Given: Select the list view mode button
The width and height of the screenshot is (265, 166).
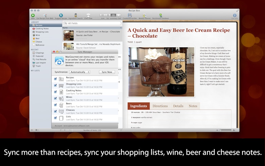Looking at the screenshot, I should 108,15.
